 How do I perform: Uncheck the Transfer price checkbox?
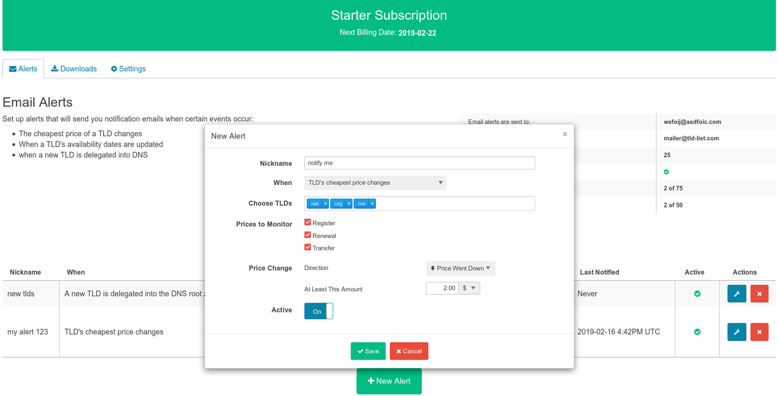click(308, 248)
